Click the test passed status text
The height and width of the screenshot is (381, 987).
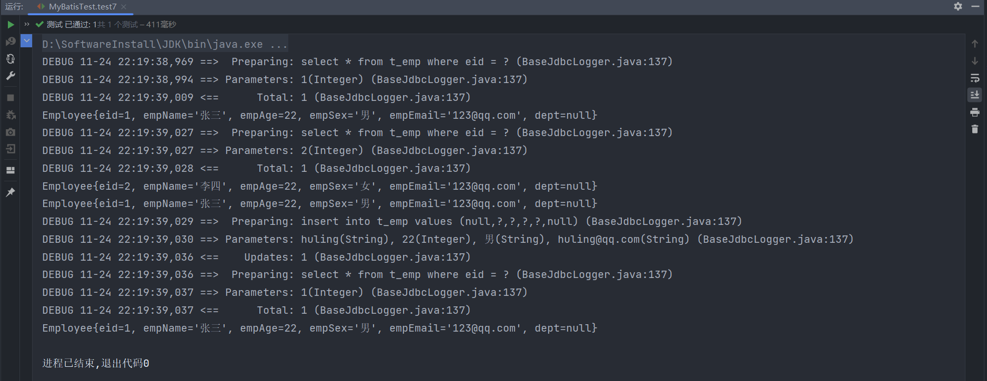[111, 25]
